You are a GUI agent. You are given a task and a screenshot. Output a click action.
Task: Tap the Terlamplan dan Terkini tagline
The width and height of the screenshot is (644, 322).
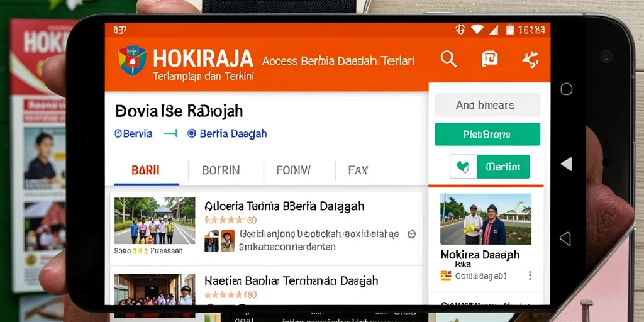tap(203, 76)
